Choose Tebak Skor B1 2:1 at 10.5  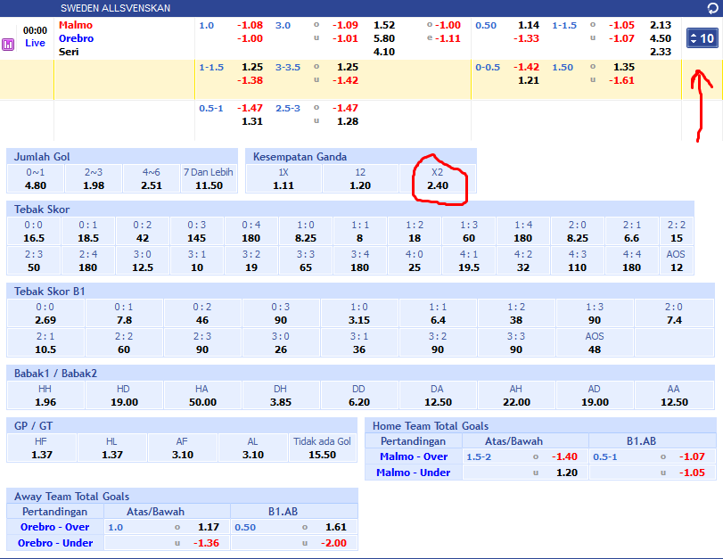[45, 349]
